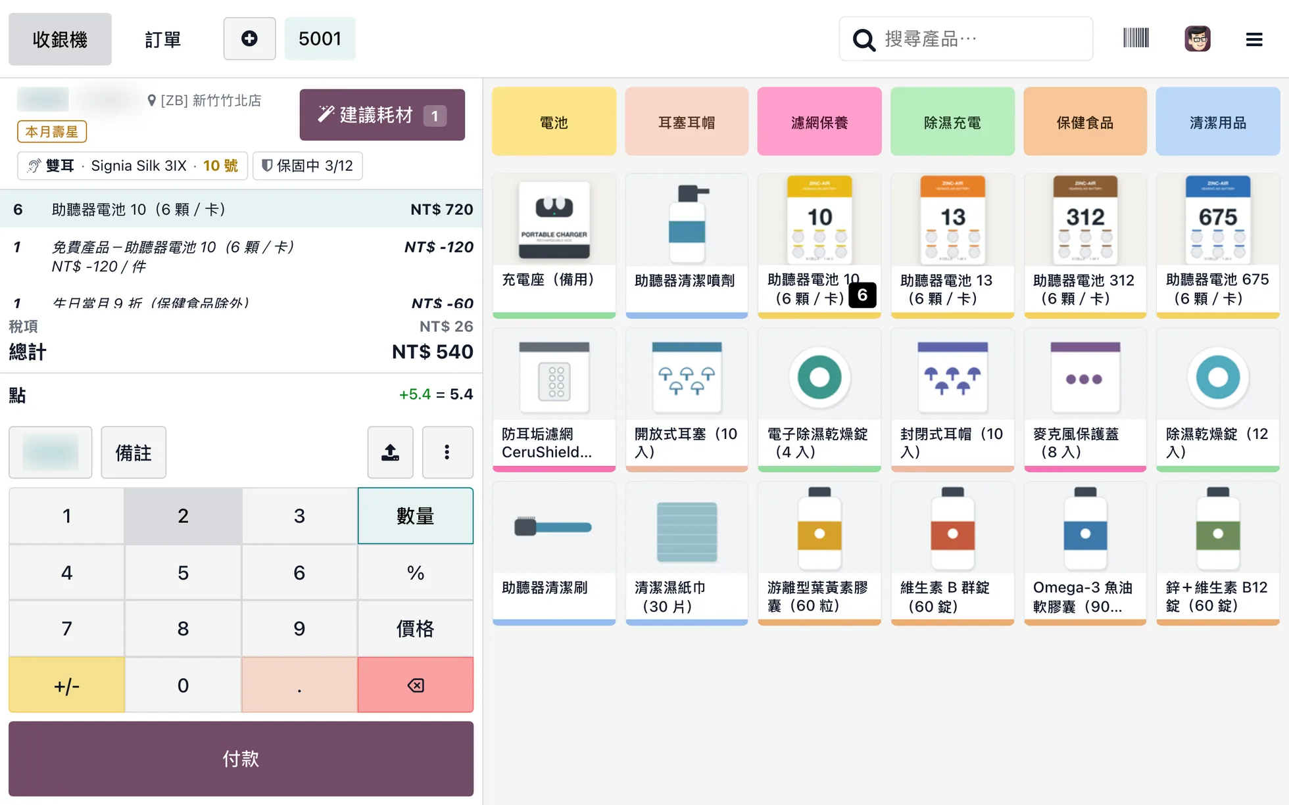Click the 保固中 3/12 warranty badge
1289x805 pixels.
tap(307, 166)
